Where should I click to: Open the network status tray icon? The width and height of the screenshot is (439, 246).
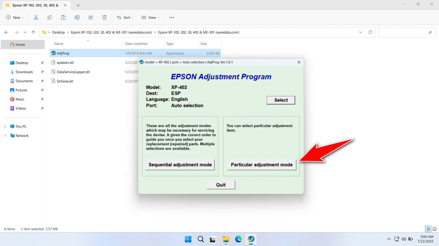click(397, 239)
